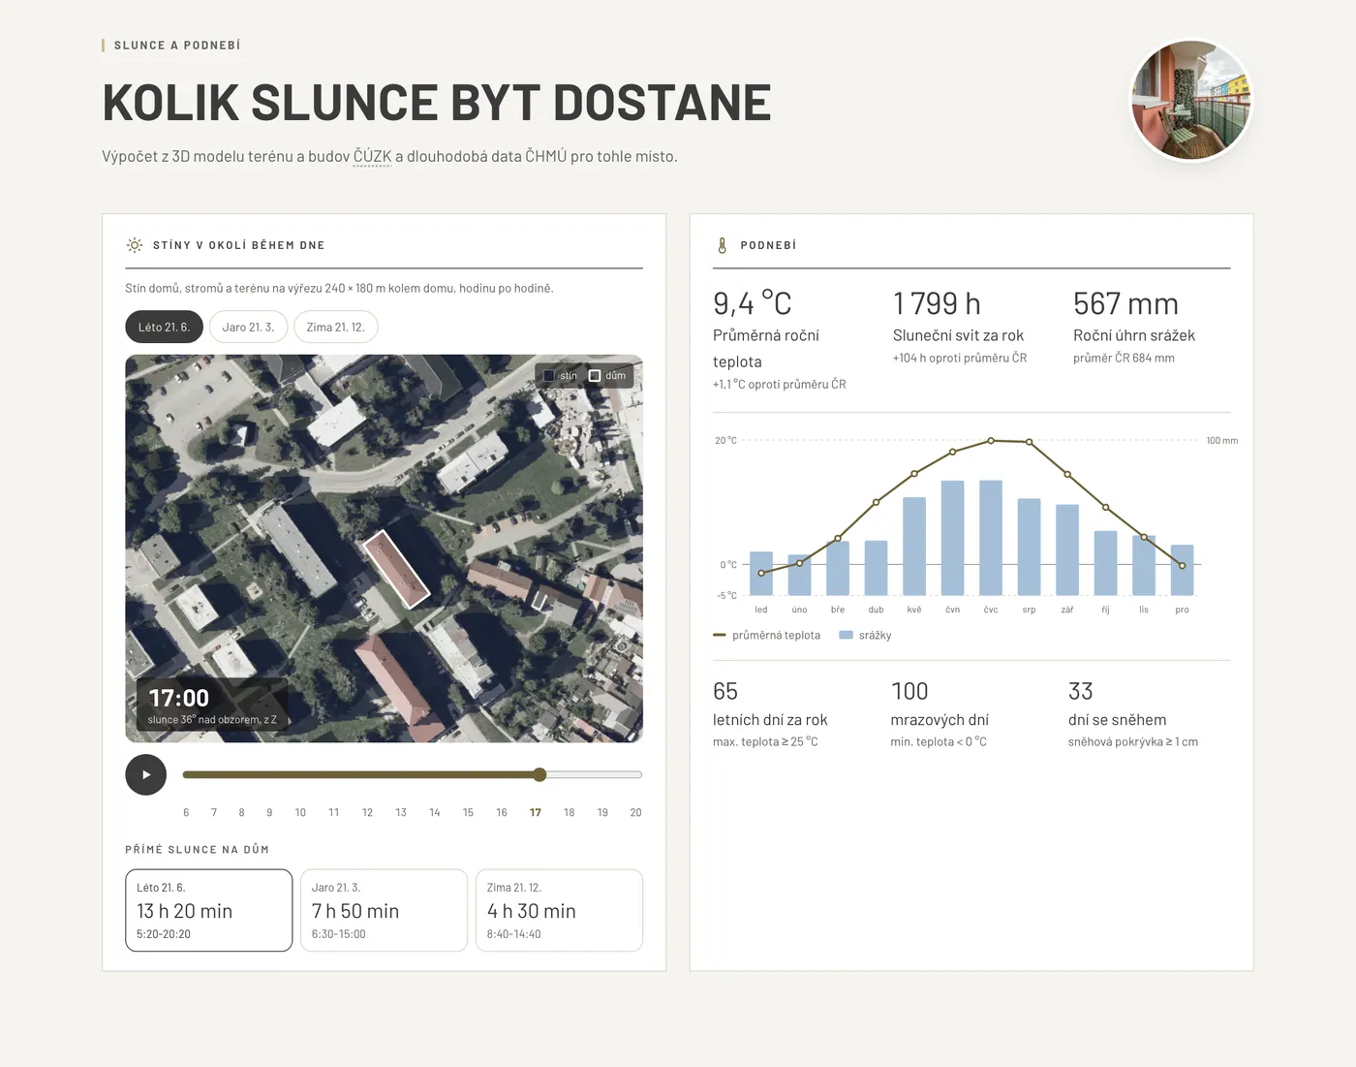Viewport: 1356px width, 1067px height.
Task: Click the 9,4 °C average temperature value
Action: (x=753, y=303)
